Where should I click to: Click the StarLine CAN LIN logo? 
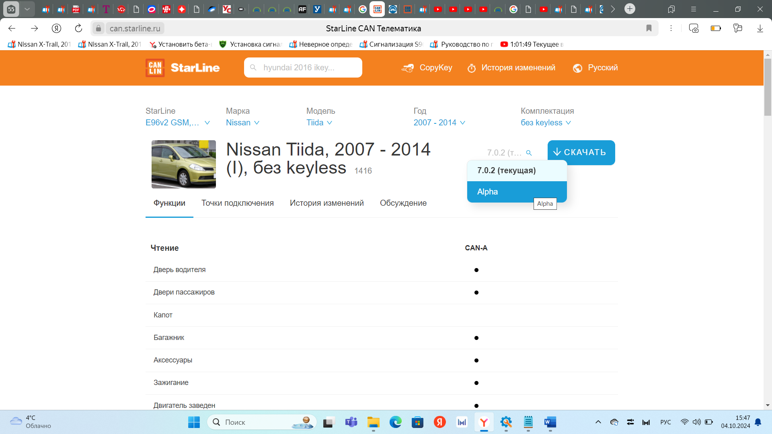point(183,68)
